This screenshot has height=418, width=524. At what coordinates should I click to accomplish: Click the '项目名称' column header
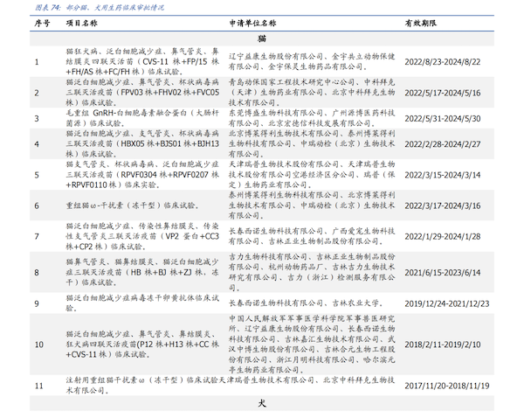tap(82, 23)
